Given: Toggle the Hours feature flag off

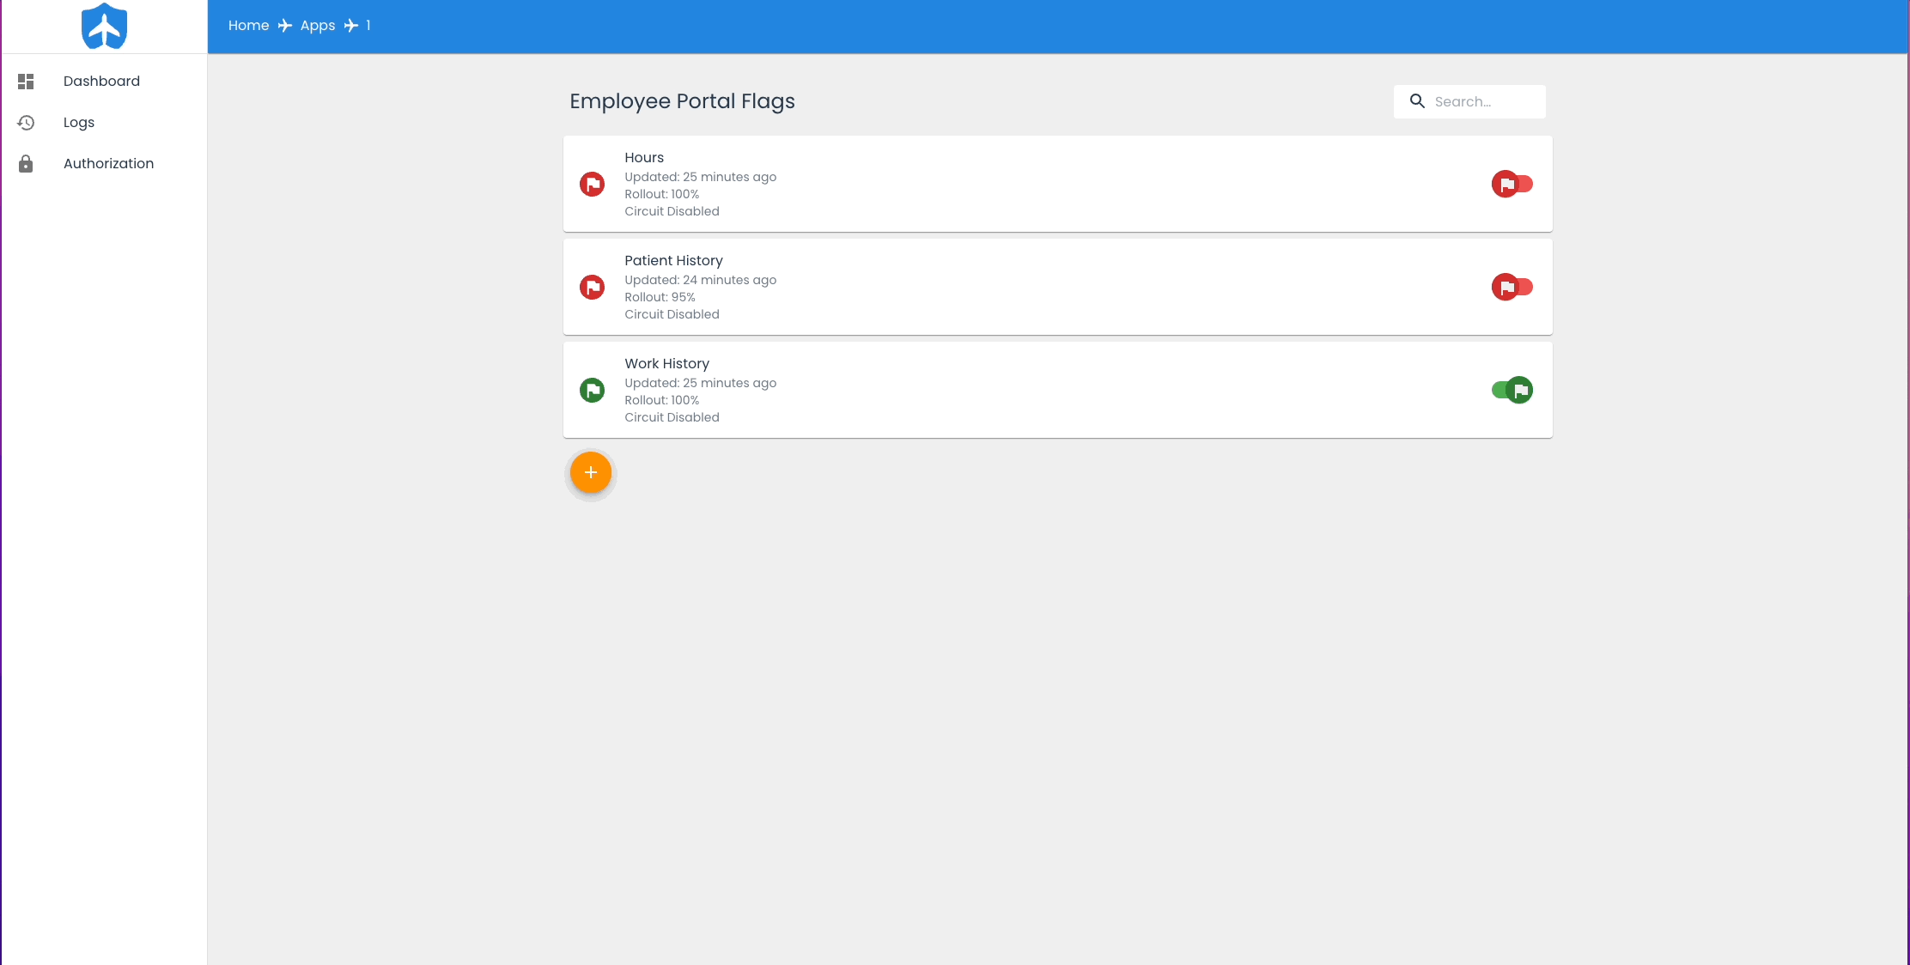Looking at the screenshot, I should coord(1512,184).
